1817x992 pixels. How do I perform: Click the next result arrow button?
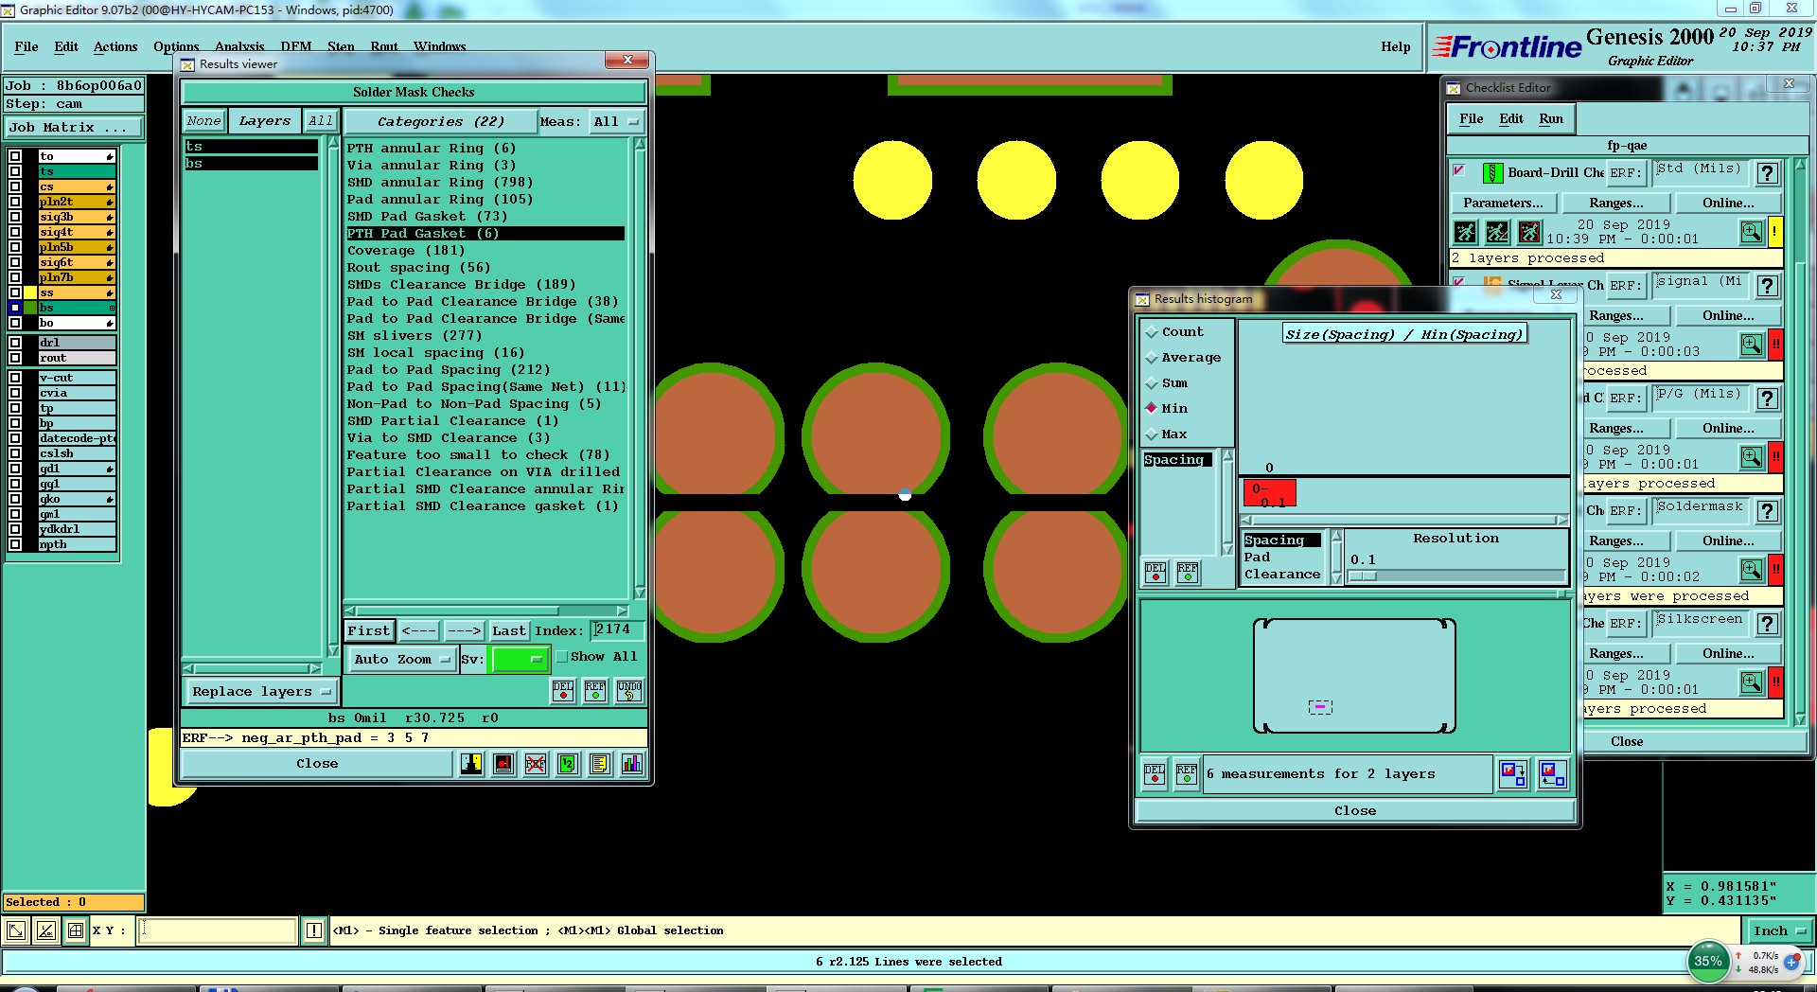[x=464, y=631]
